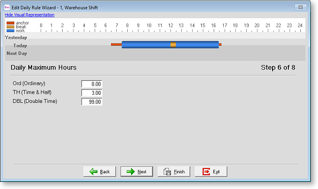Screen dimensions: 318x189
Task: Select the orange break segment on Today bar
Action: pyautogui.click(x=173, y=44)
